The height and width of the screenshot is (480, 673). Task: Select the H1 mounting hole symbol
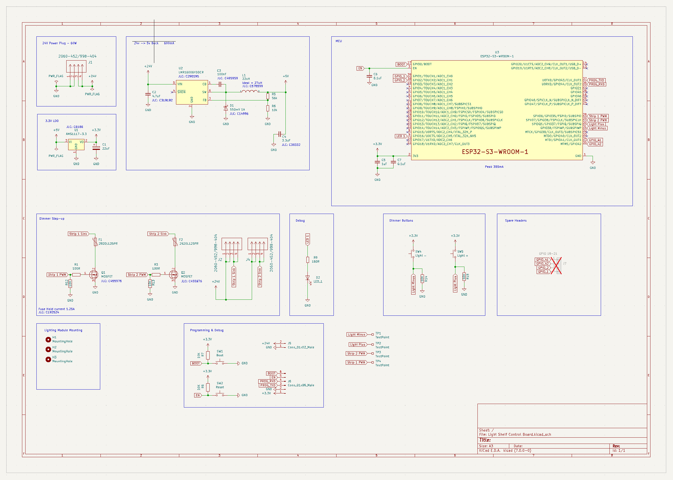48,339
